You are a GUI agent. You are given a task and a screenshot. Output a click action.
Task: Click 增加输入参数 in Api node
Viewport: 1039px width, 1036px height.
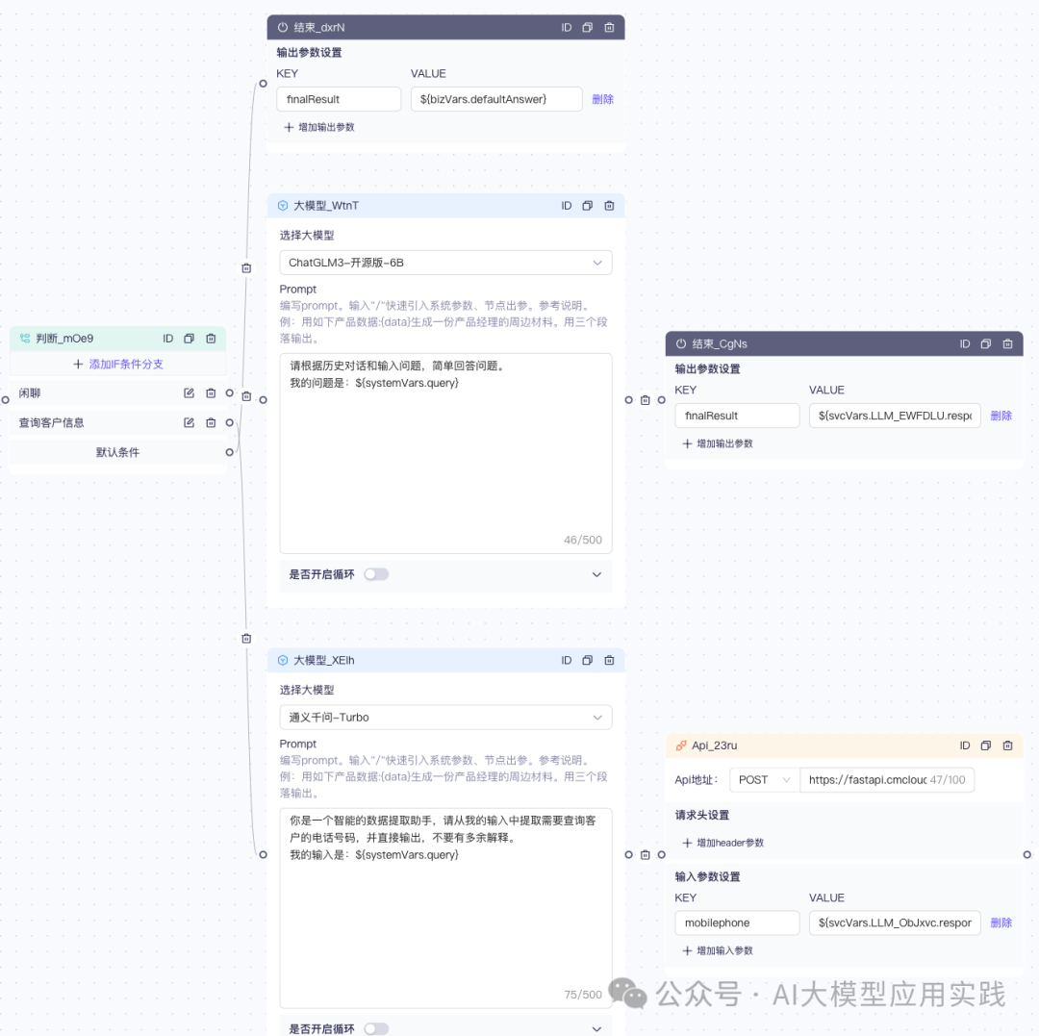coord(718,950)
